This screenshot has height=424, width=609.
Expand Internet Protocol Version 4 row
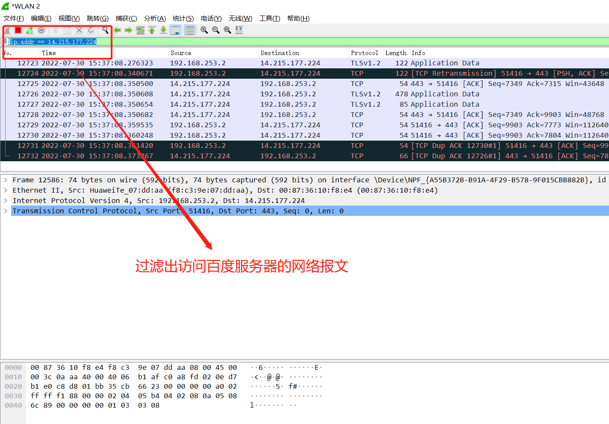pyautogui.click(x=6, y=200)
